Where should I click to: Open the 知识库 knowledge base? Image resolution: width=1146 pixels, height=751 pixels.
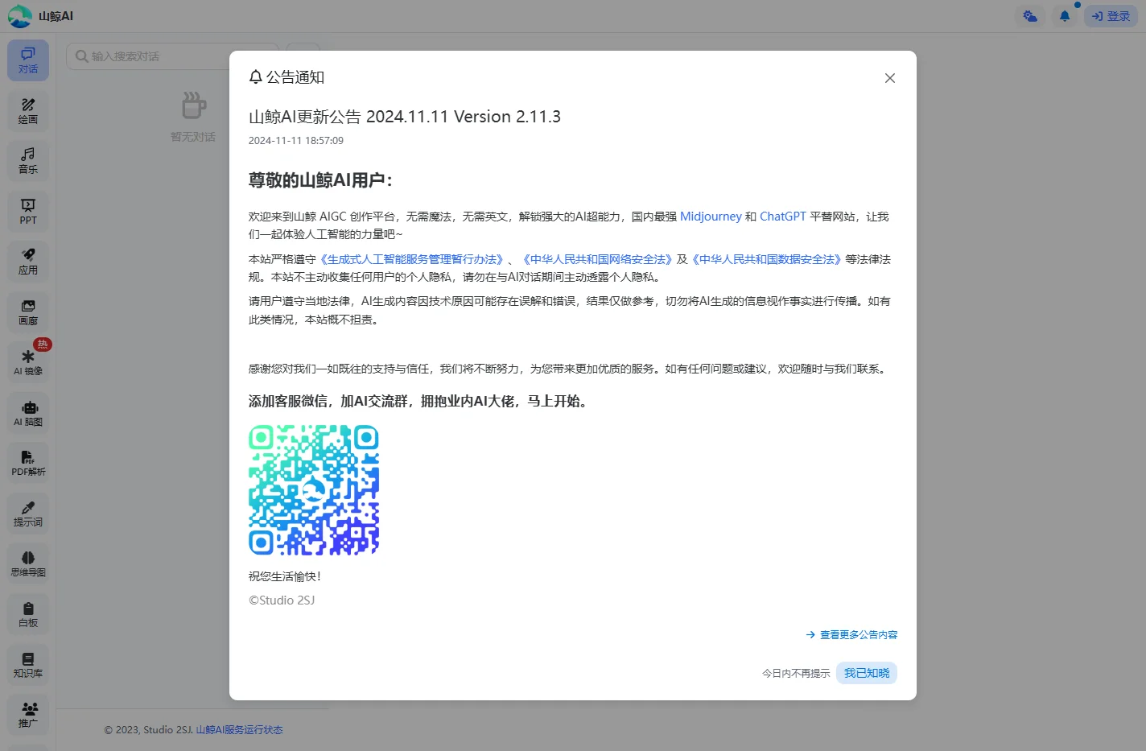tap(28, 664)
